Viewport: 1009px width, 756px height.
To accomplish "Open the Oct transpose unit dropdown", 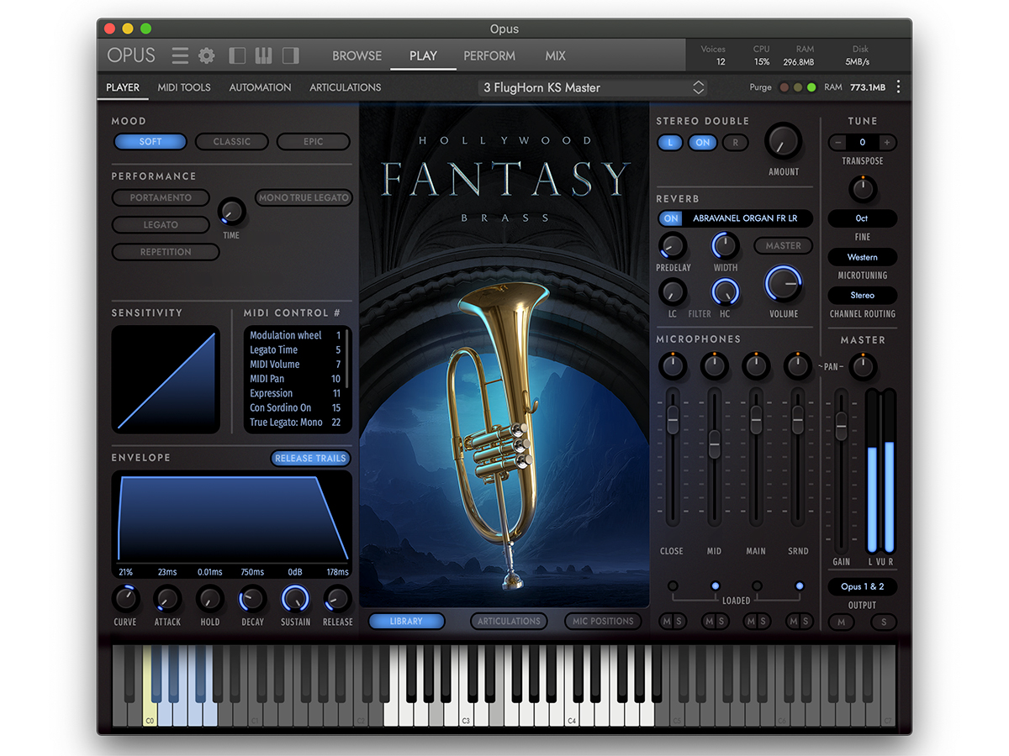I will tap(862, 218).
